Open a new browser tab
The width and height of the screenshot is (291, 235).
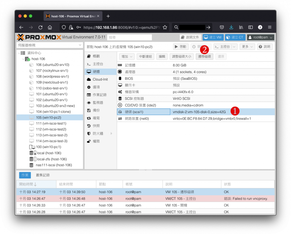[108, 16]
